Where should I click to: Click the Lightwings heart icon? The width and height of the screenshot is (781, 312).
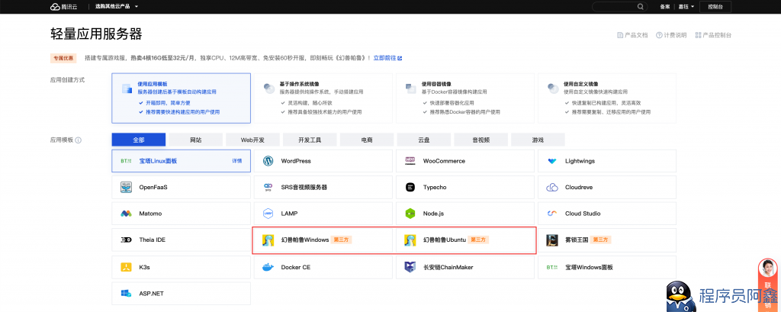552,161
